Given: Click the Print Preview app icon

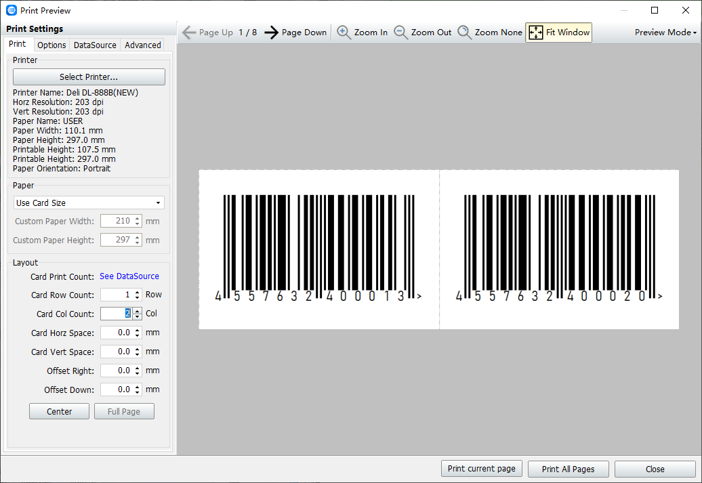Looking at the screenshot, I should (x=12, y=10).
